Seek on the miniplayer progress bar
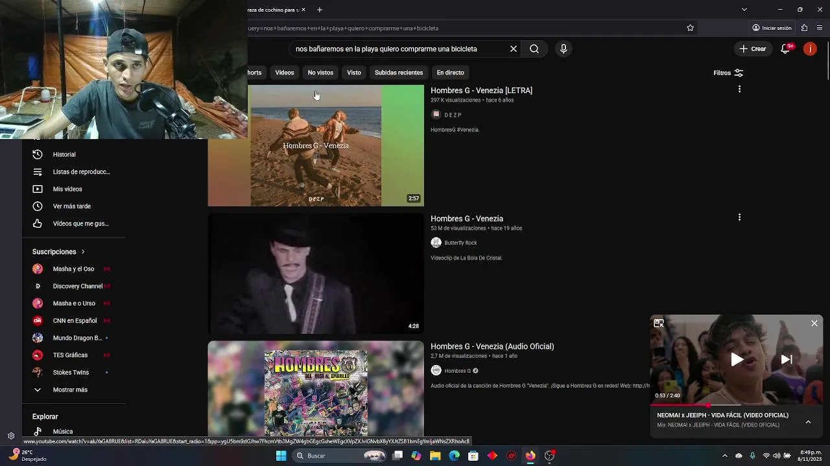The width and height of the screenshot is (830, 466). (737, 405)
